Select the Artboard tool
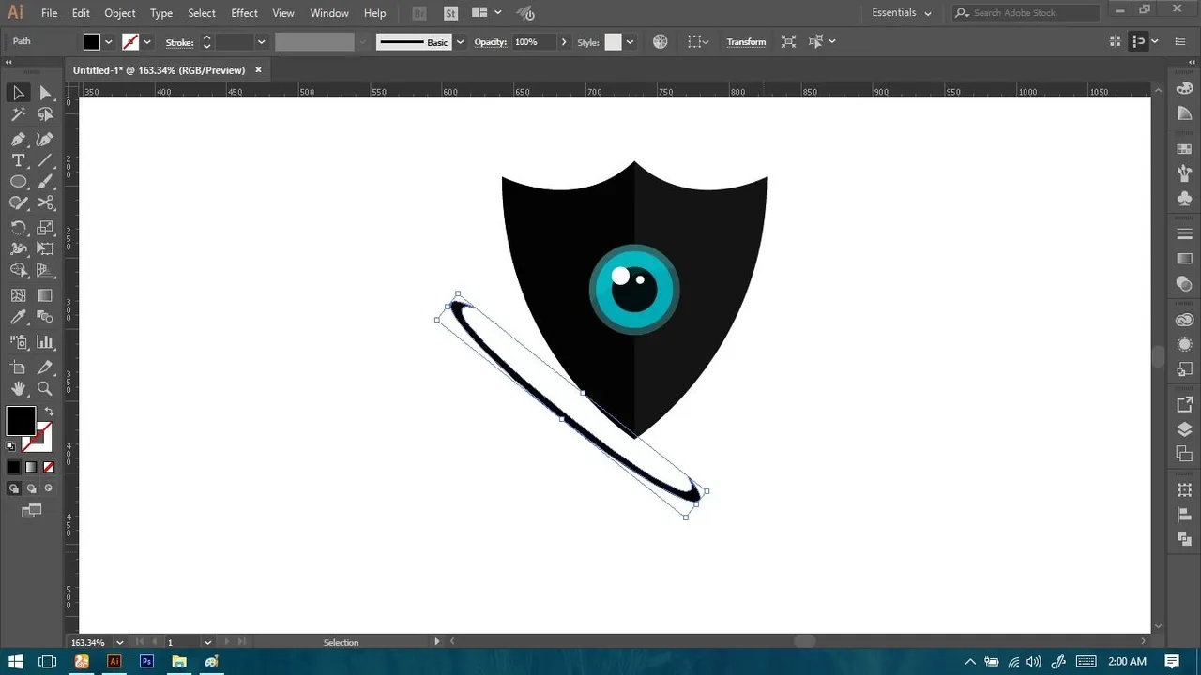 pos(18,367)
